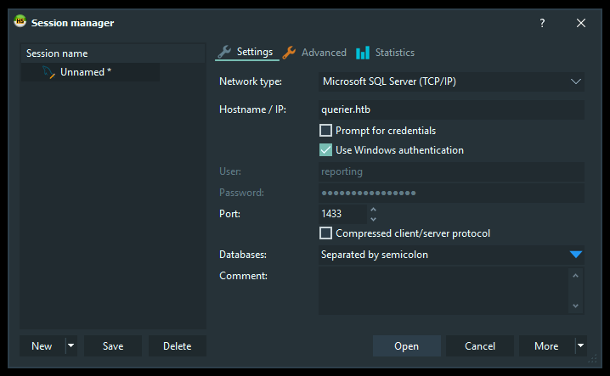Image resolution: width=610 pixels, height=376 pixels.
Task: Click the Unnamed session's database icon
Action: (48, 73)
